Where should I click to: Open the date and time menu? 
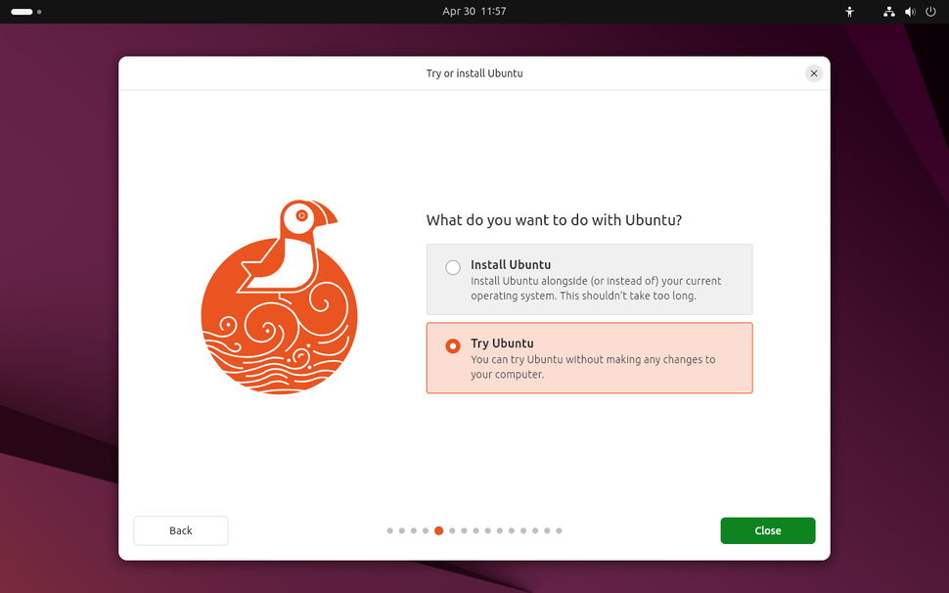[x=474, y=11]
